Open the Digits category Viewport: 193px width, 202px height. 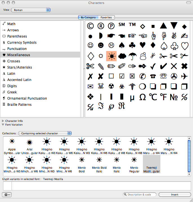[x=40, y=86]
